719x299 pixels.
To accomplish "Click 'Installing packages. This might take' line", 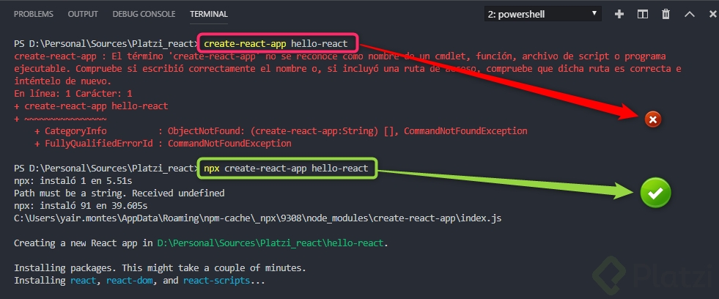I will pos(160,267).
